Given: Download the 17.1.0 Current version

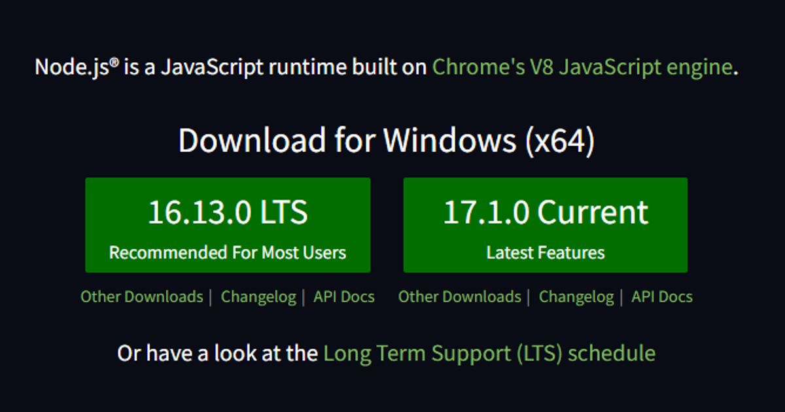Looking at the screenshot, I should point(546,225).
